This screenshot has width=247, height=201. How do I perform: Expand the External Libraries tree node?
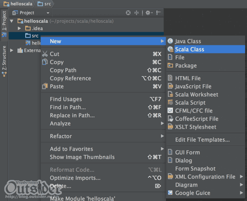[x=11, y=50]
